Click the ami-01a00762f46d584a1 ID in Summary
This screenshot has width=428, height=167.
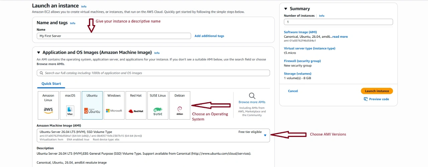[x=300, y=41]
